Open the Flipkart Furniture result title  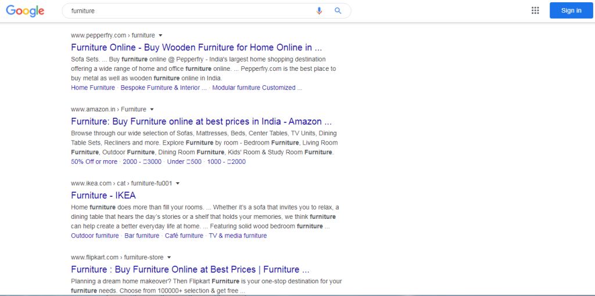190,269
